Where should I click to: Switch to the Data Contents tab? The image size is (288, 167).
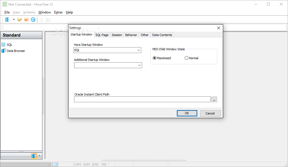162,35
